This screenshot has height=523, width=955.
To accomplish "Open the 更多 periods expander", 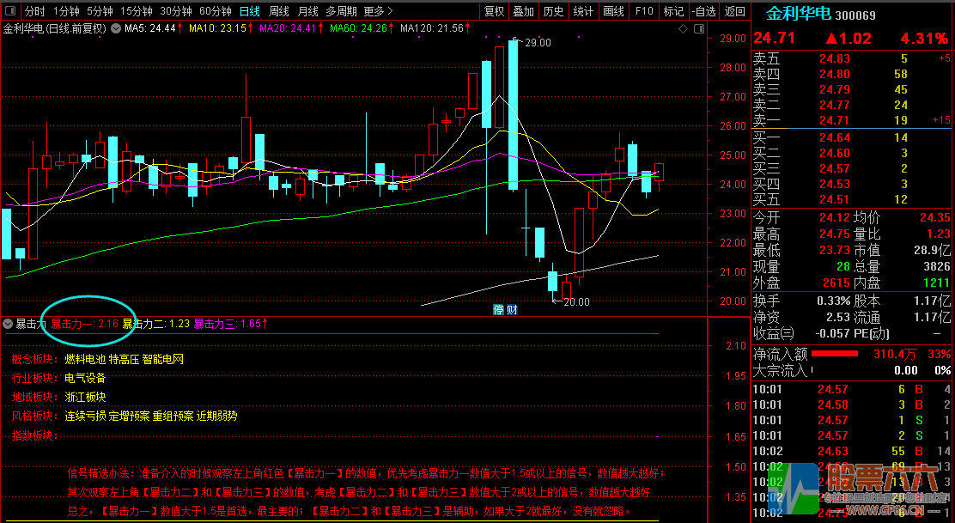I will pos(378,11).
